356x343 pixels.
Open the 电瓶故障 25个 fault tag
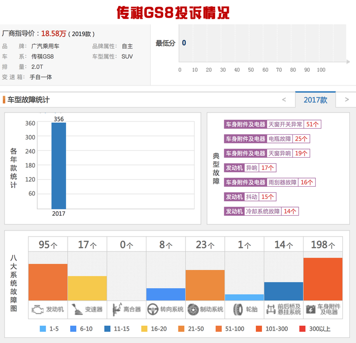click(267, 139)
